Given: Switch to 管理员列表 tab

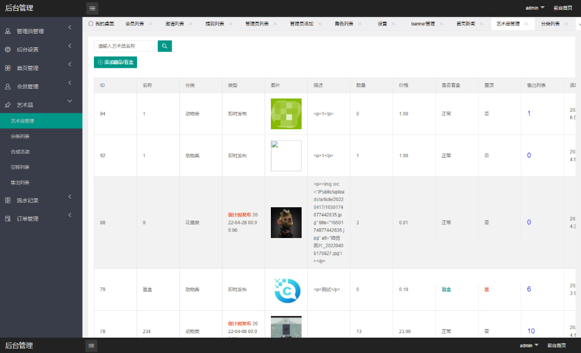Looking at the screenshot, I should pos(257,24).
